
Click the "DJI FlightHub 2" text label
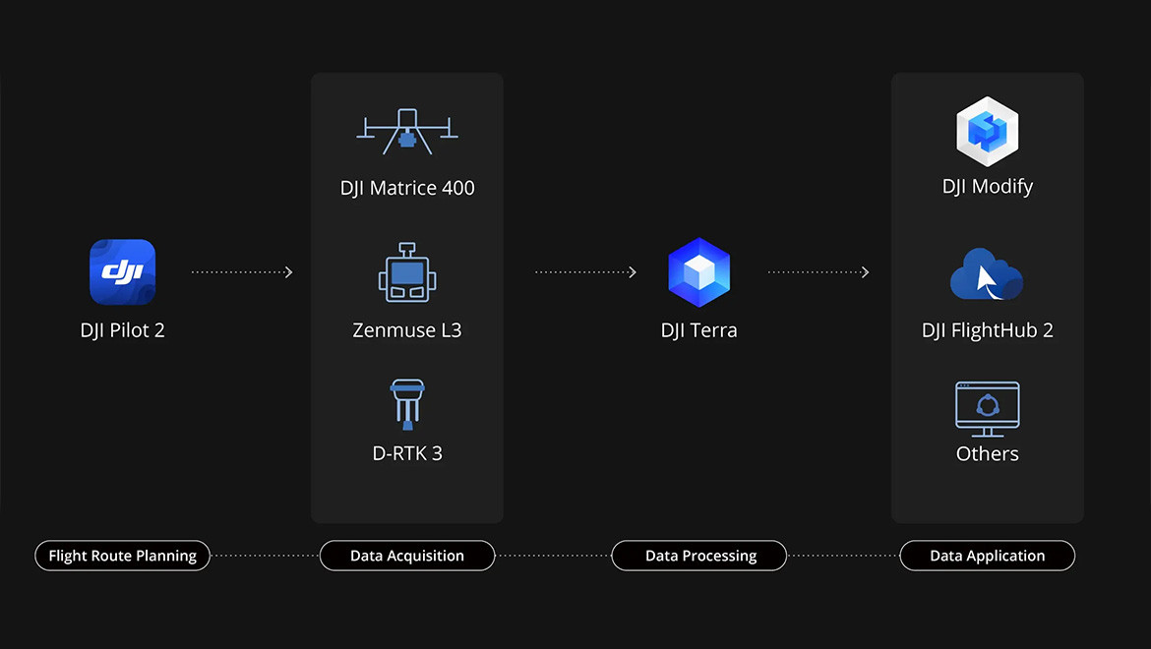[x=988, y=330]
